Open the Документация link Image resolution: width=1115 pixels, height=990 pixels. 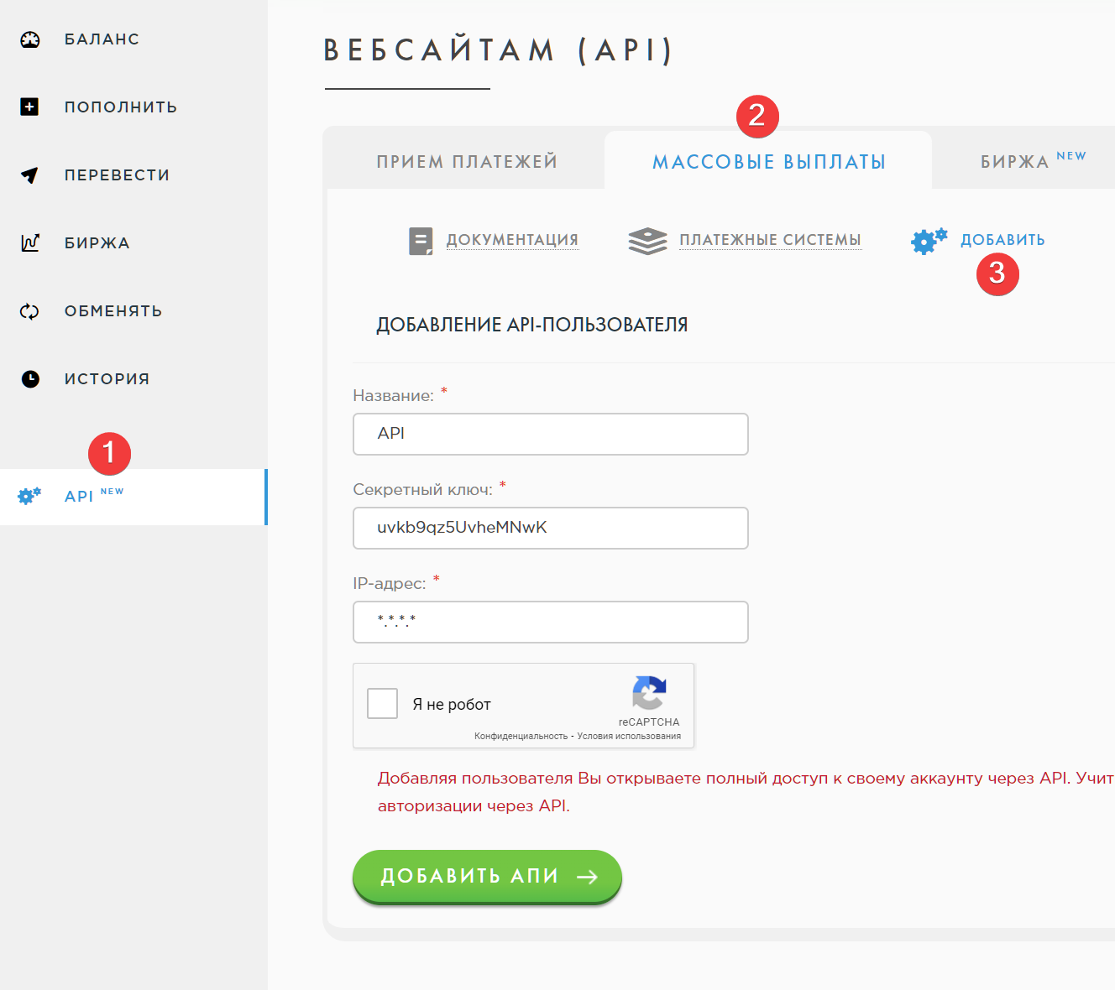pos(512,240)
